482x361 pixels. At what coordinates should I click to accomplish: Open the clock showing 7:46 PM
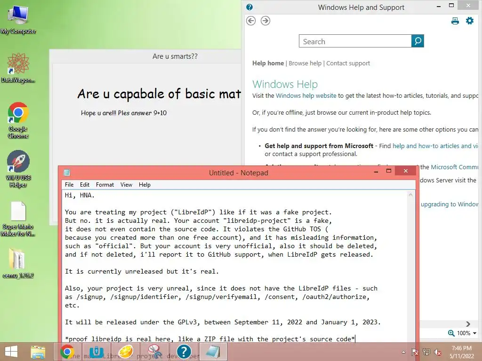click(x=462, y=352)
